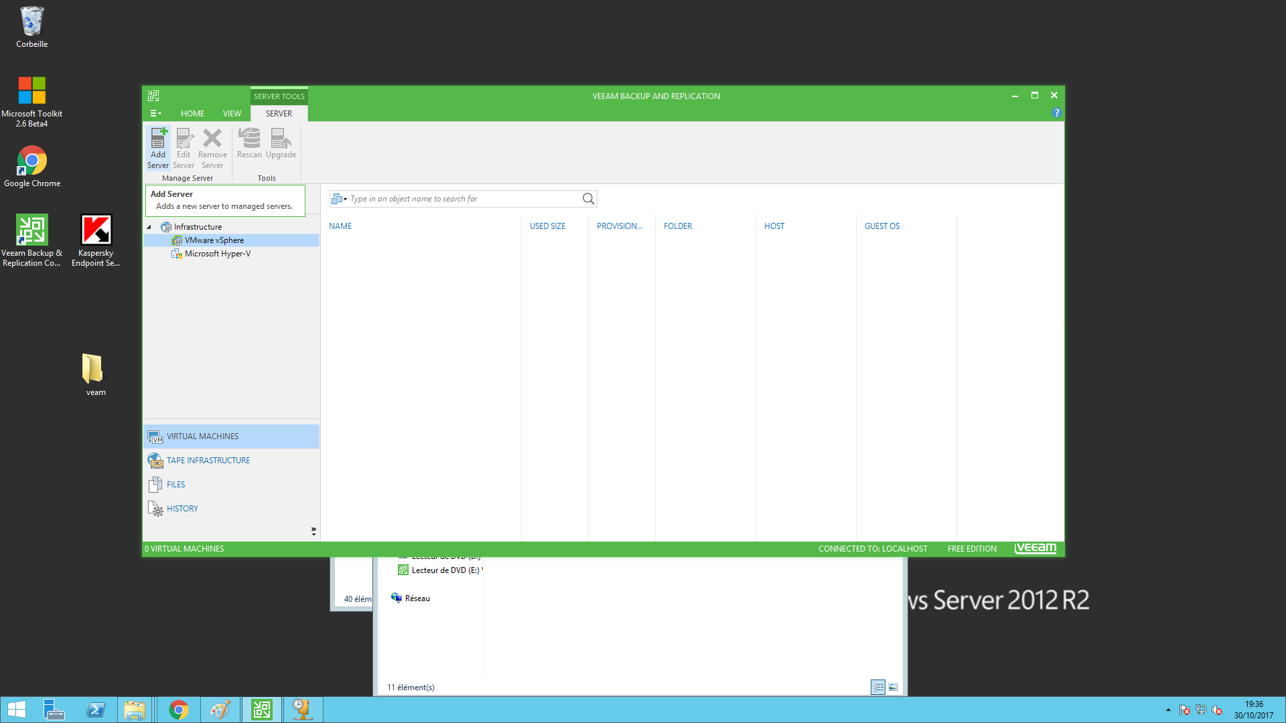Open the search filter type dropdown
The height and width of the screenshot is (723, 1286).
(340, 199)
